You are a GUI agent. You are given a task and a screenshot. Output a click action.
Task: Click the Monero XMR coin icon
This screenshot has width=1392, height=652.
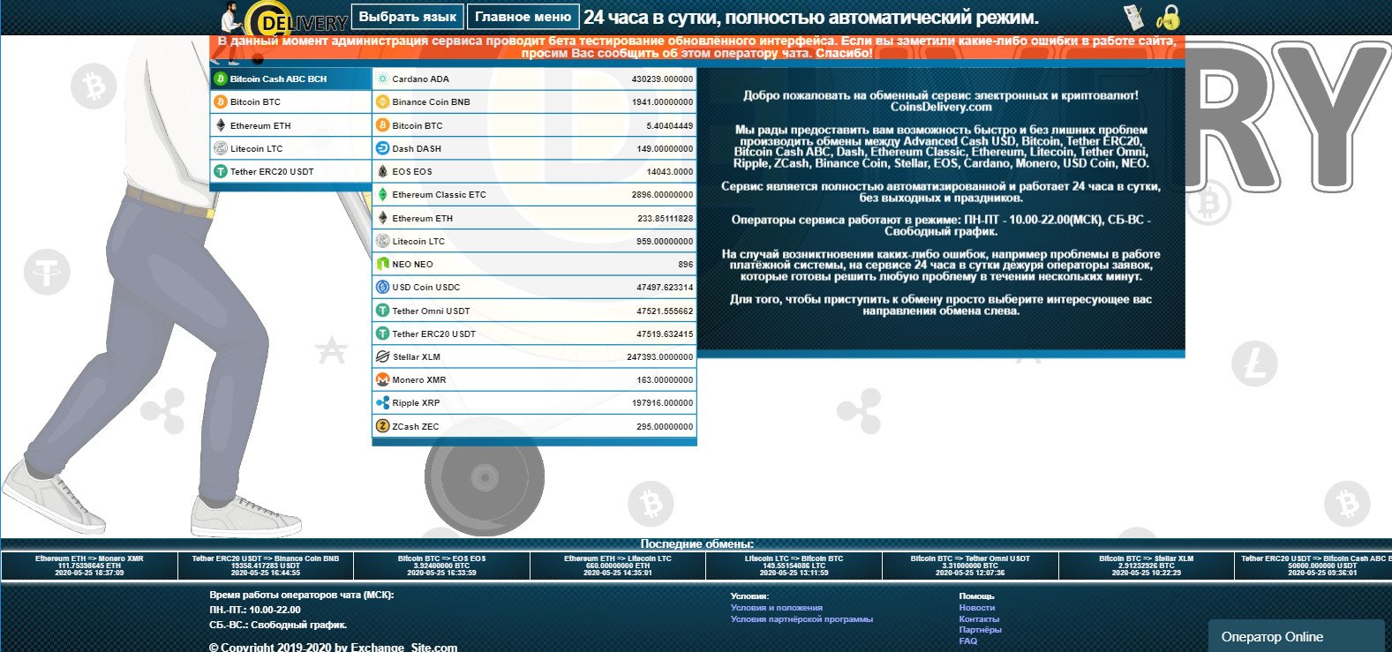pos(382,379)
